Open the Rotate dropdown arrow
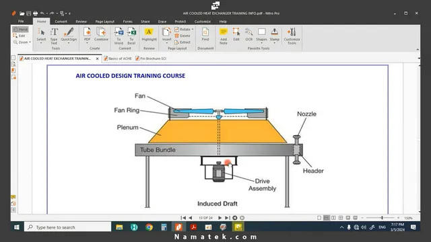This screenshot has width=431, height=242. point(193,30)
